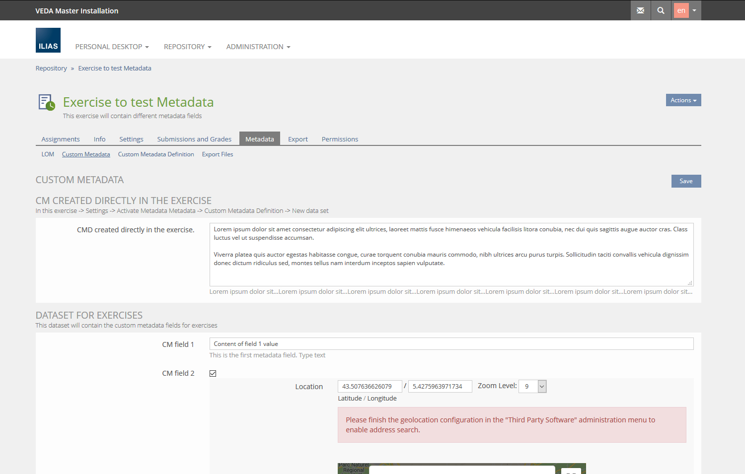
Task: Click the 'CM field 1' label
Action: (x=178, y=344)
